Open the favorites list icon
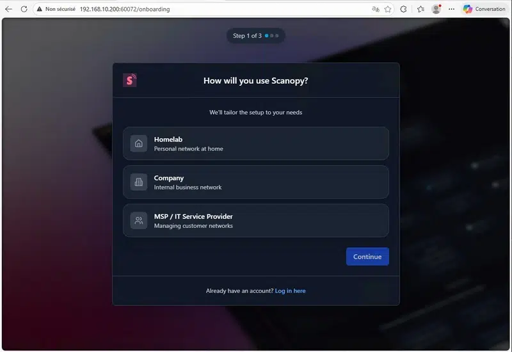This screenshot has width=512, height=352. [420, 9]
